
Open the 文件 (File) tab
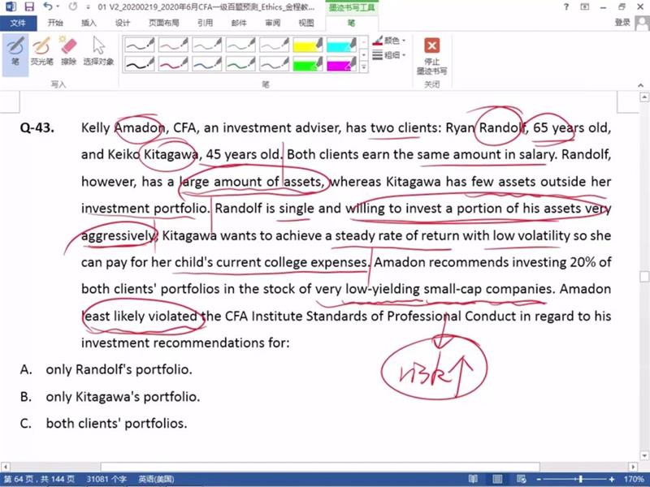pyautogui.click(x=18, y=23)
